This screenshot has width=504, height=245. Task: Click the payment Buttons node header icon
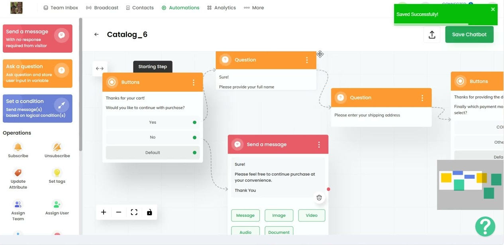(460, 81)
